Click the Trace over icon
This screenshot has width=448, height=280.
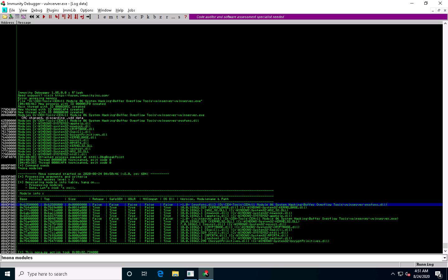(76, 17)
